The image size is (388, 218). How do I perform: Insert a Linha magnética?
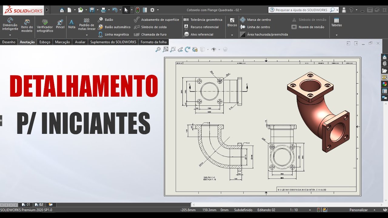(x=113, y=35)
